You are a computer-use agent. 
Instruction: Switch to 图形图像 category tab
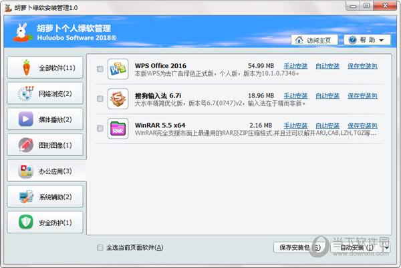tap(45, 145)
